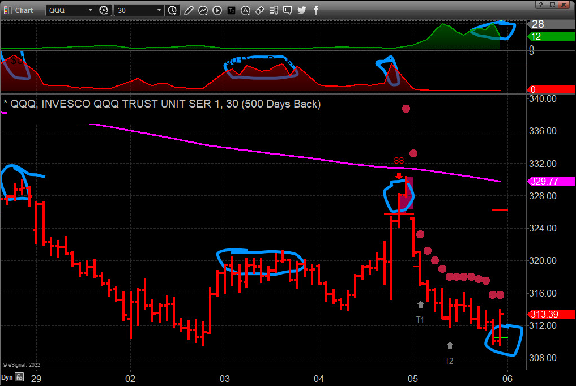Screen dimensions: 576x386
Task: Click the Dyn scaling label
Action: 7,378
